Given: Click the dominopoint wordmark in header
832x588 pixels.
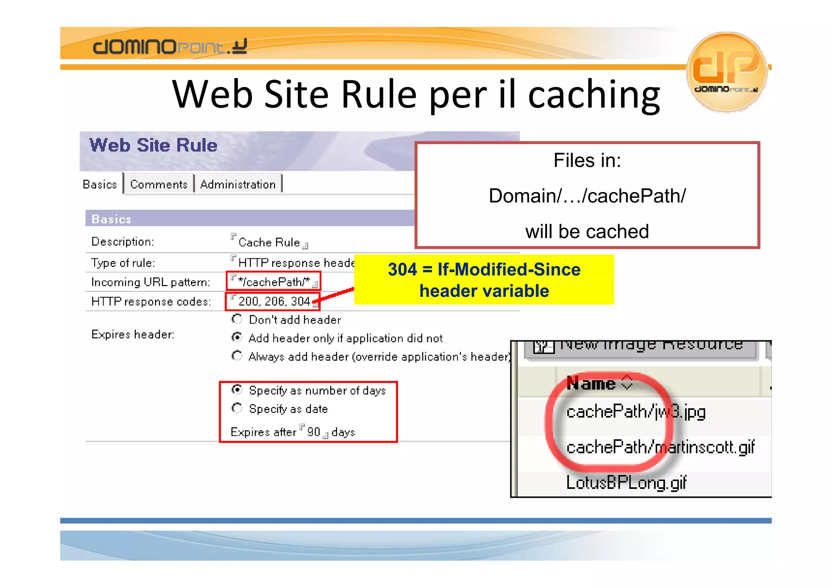Looking at the screenshot, I should pyautogui.click(x=169, y=47).
